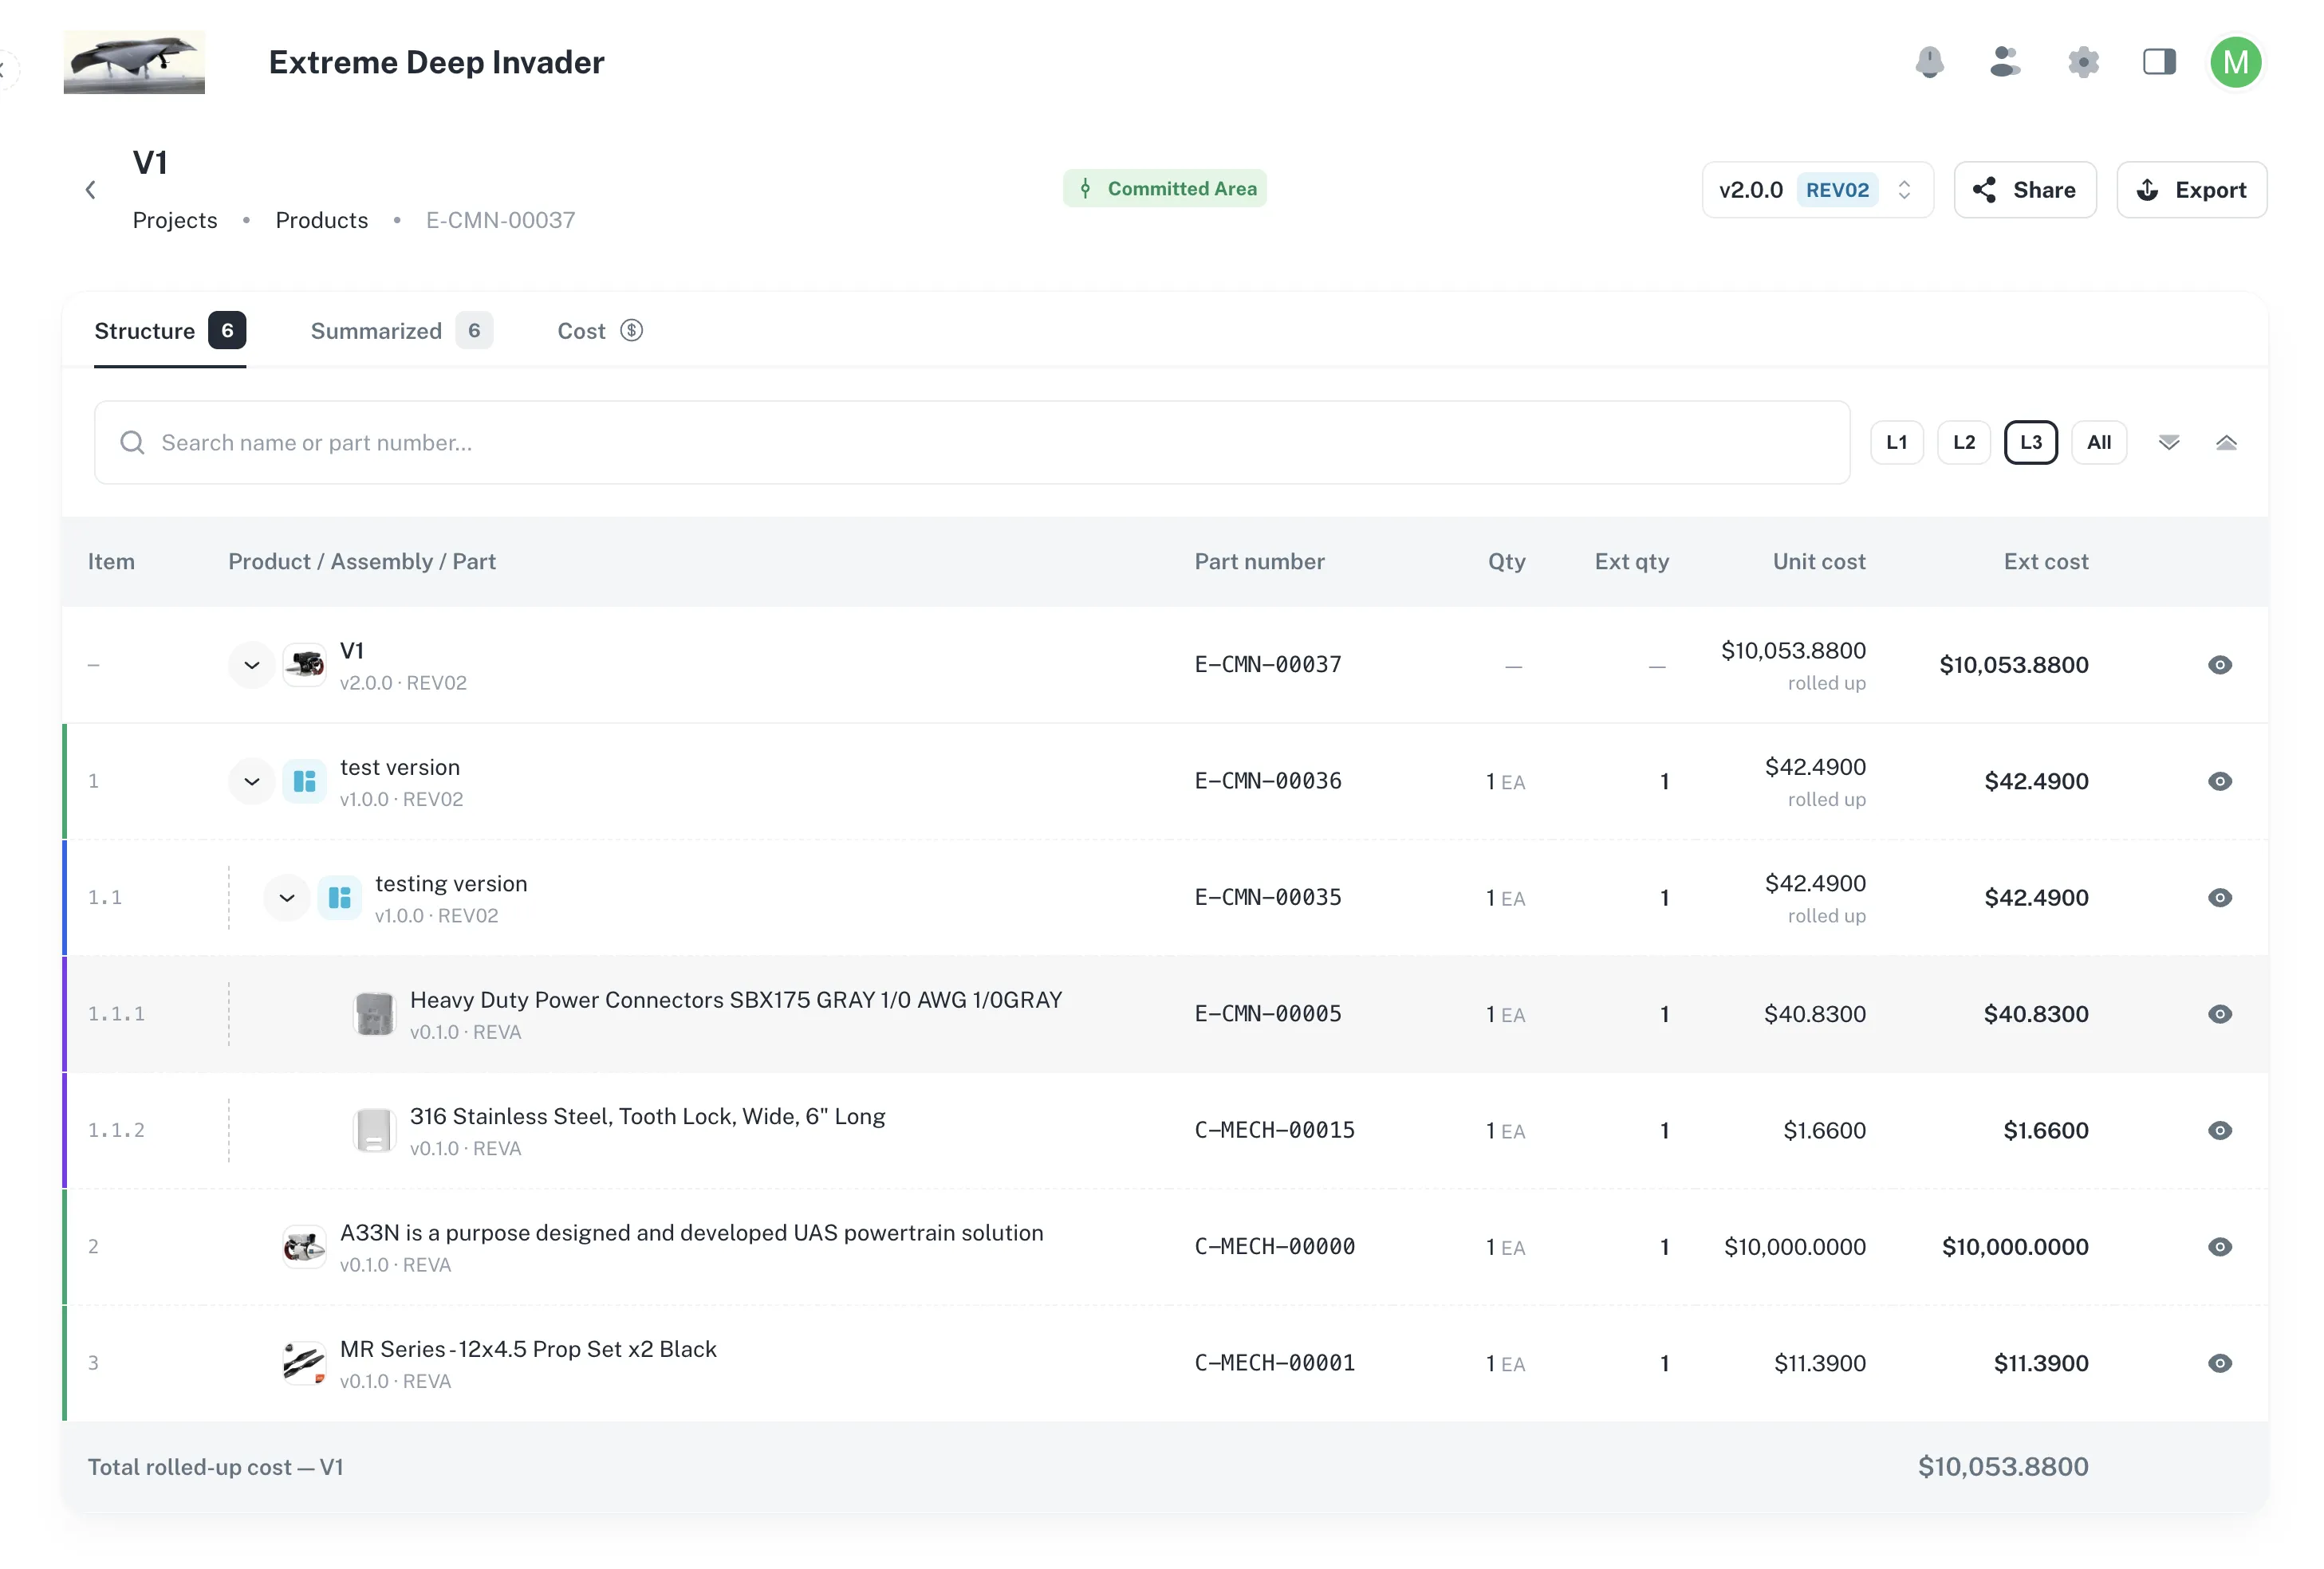Viewport: 2324px width, 1569px height.
Task: Click the test version assembly icon
Action: (304, 781)
